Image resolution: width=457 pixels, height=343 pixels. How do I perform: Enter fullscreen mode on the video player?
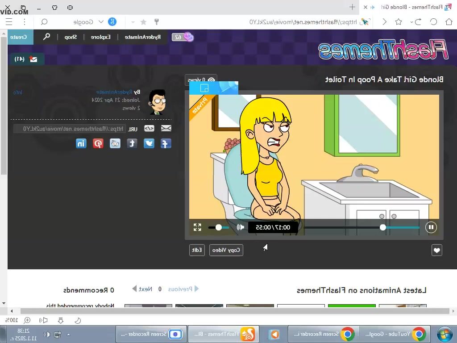tap(197, 227)
